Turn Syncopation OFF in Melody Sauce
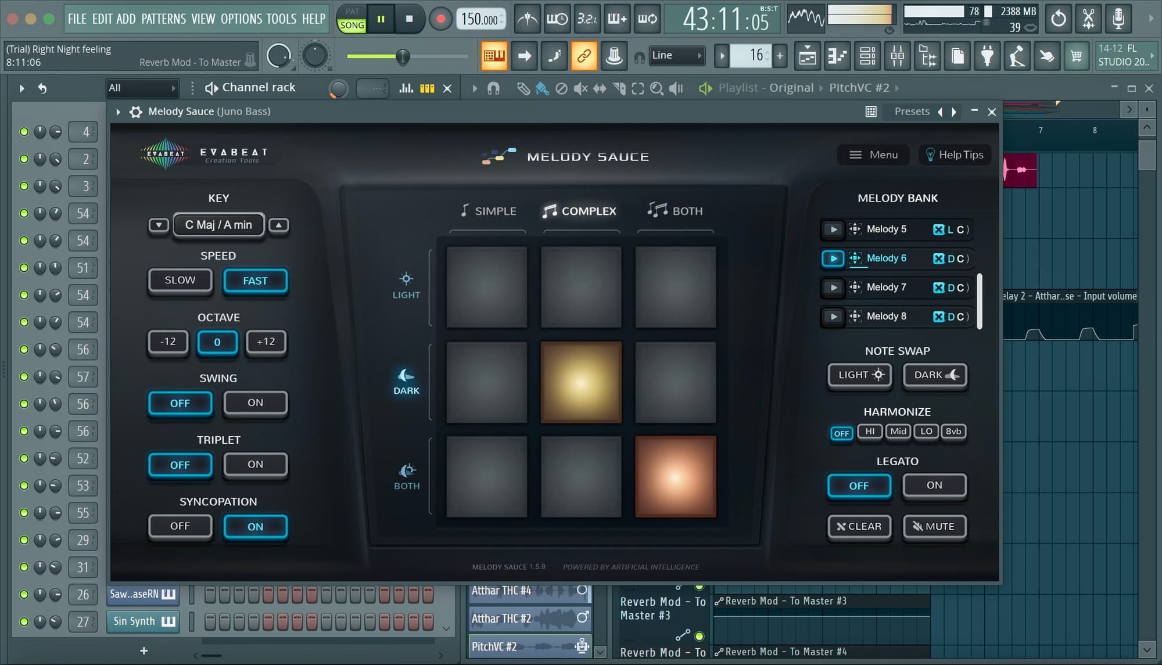Image resolution: width=1162 pixels, height=665 pixels. [180, 526]
